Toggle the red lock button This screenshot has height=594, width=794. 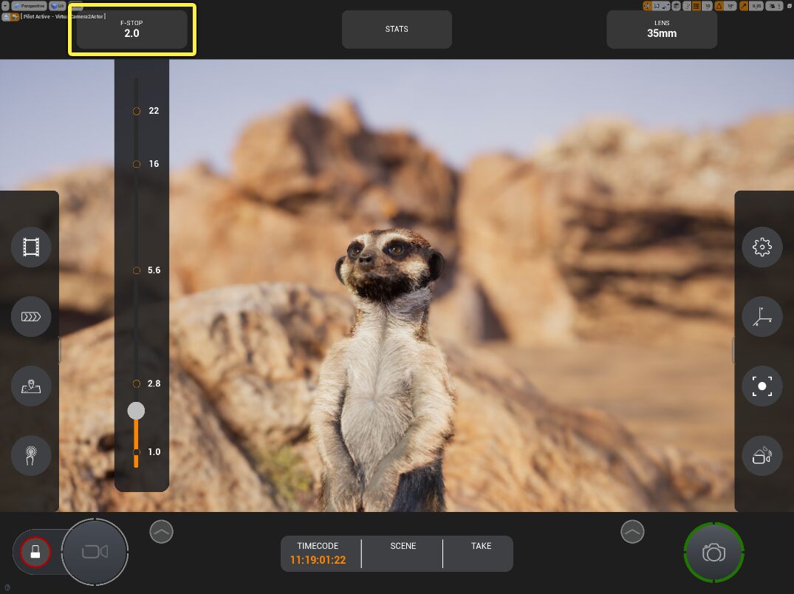click(35, 551)
